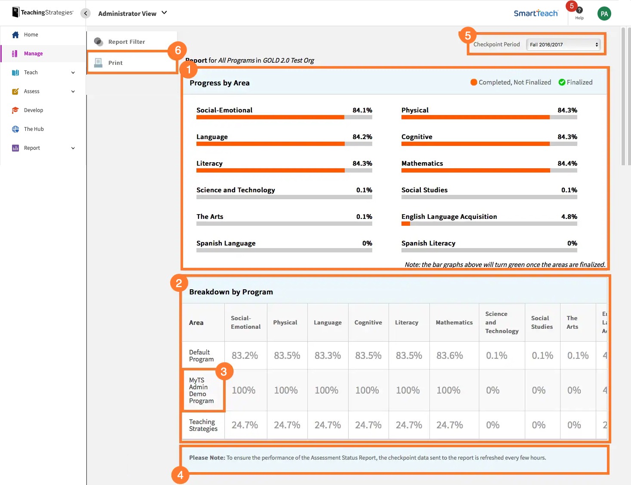Expand the Teach navigation section
Image resolution: width=631 pixels, height=485 pixels.
[72, 72]
